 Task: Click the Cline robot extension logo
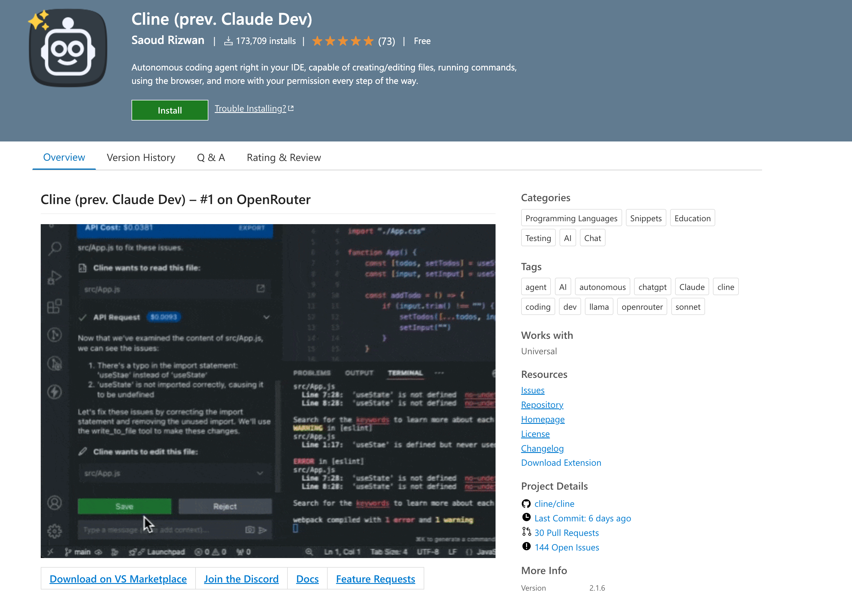[68, 48]
